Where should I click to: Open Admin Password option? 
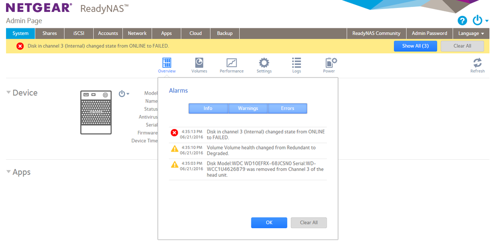point(429,33)
